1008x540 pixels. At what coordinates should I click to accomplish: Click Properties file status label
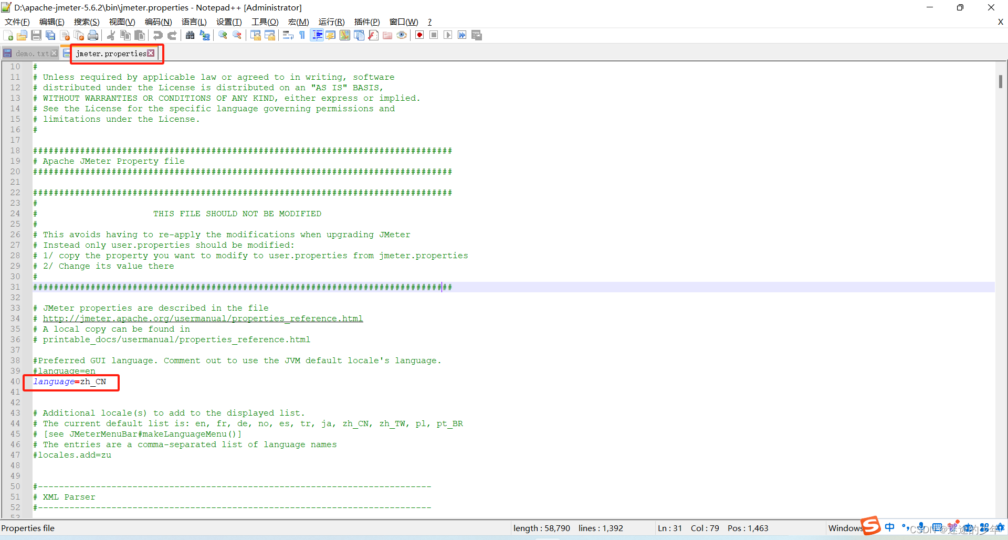tap(28, 528)
